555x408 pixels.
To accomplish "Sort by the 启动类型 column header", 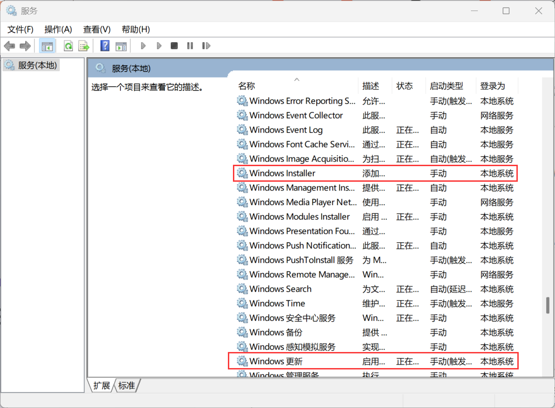I will coord(451,86).
